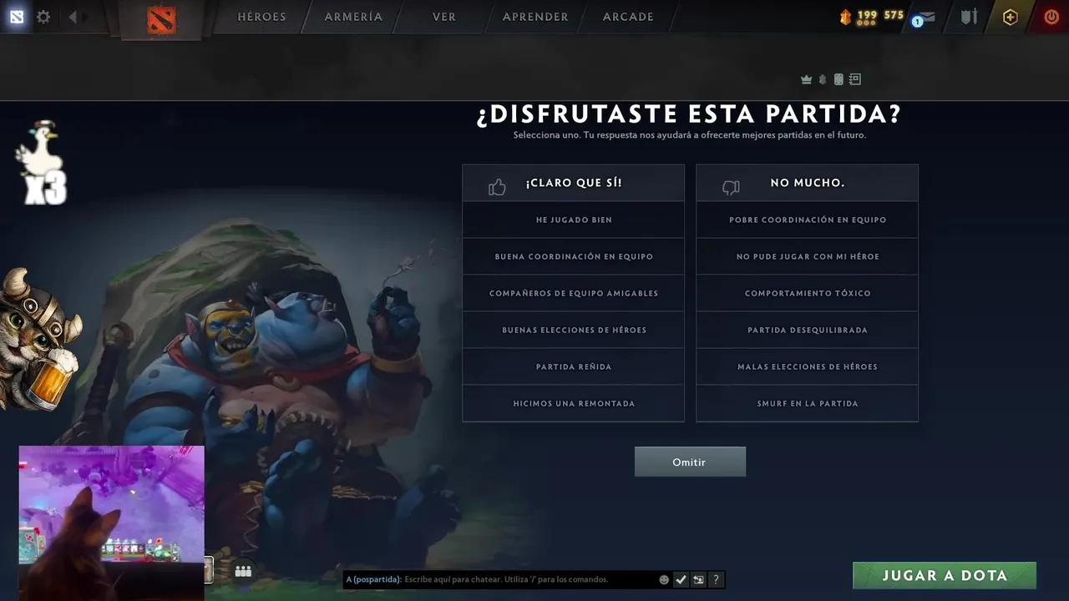This screenshot has height=601, width=1069.
Task: Choose the Comportamiento tóxico reason
Action: click(x=807, y=293)
